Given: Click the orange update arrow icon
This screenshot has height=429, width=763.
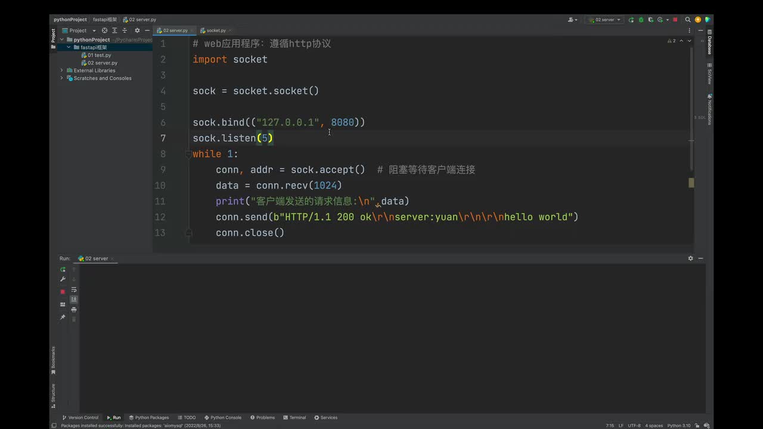Looking at the screenshot, I should 698,20.
